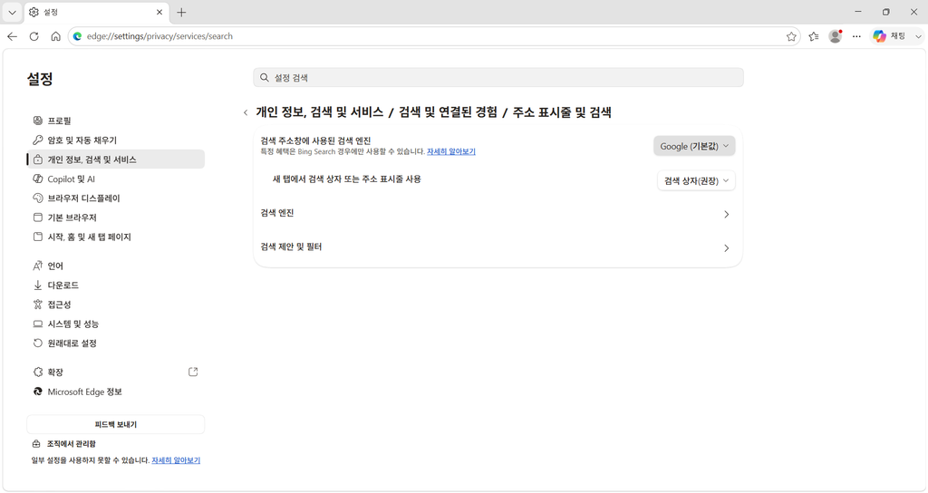Open 시작, 홈 및 새 탭 페이지
The height and width of the screenshot is (493, 928).
click(x=116, y=237)
